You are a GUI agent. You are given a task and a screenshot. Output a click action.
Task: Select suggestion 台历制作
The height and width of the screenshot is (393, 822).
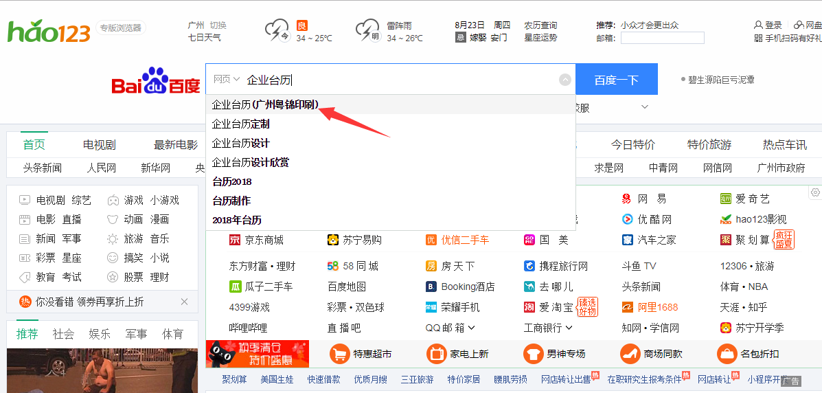coord(391,201)
